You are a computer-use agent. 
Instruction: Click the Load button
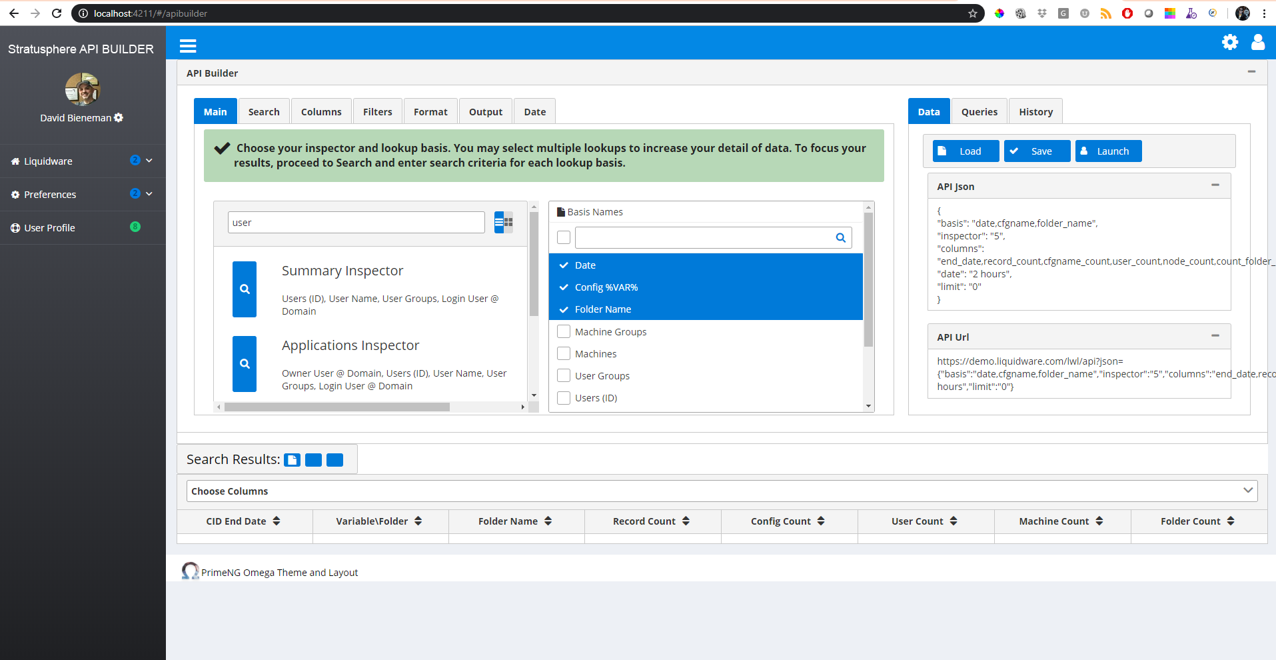tap(965, 151)
